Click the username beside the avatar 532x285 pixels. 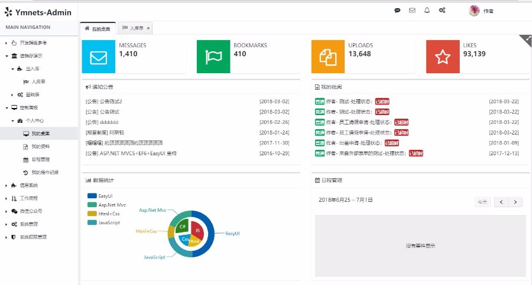[x=489, y=11]
